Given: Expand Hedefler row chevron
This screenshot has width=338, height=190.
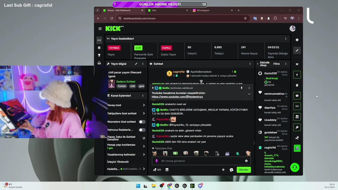Looking at the screenshot, I should pyautogui.click(x=144, y=169).
